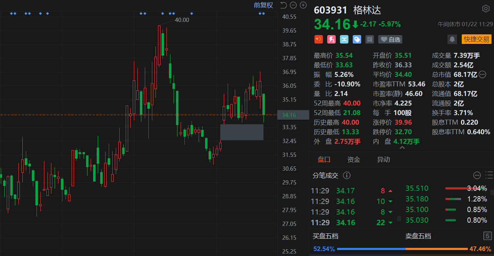The width and height of the screenshot is (494, 256).
Task: Expand more options next to 总市值
Action: [x=483, y=74]
